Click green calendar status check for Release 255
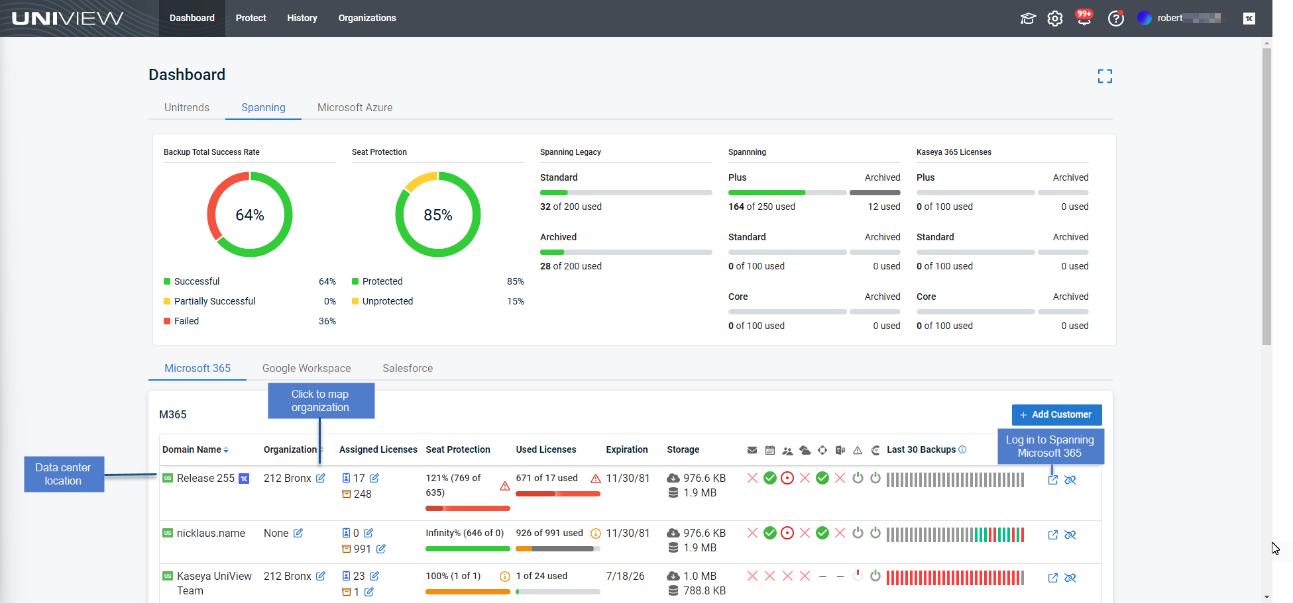Viewport: 1293px width, 603px height. (770, 478)
